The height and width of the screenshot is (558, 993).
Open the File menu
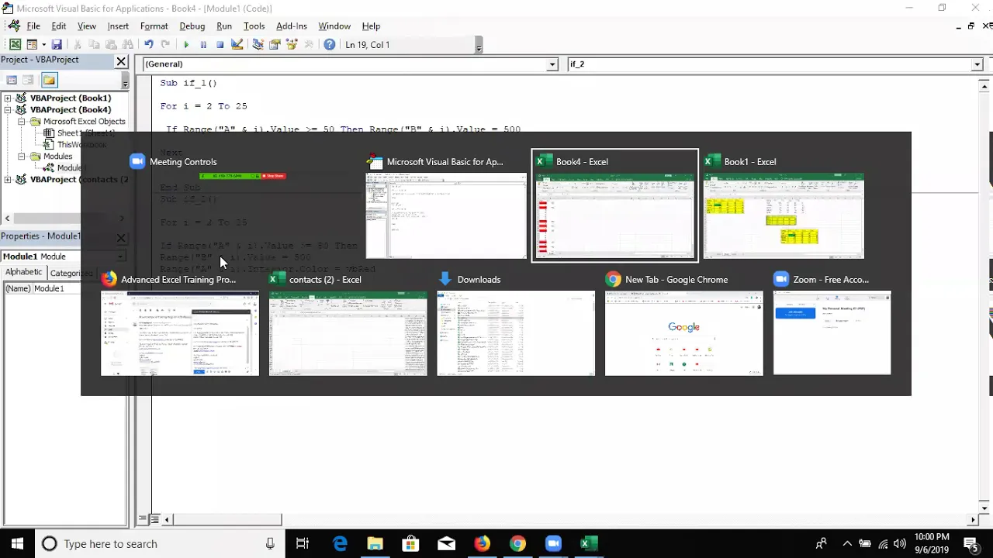(33, 26)
